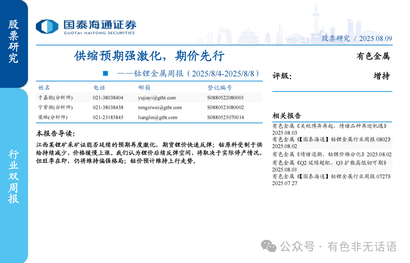Click the 行业双周报 vertical sidebar label
This screenshot has width=410, height=263.
(13, 176)
